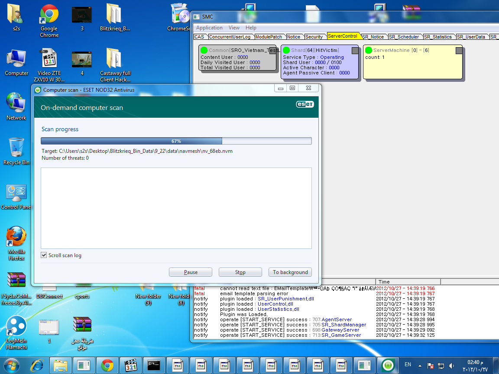The height and width of the screenshot is (374, 499).
Task: Open the Computer desktop icon
Action: click(x=16, y=63)
